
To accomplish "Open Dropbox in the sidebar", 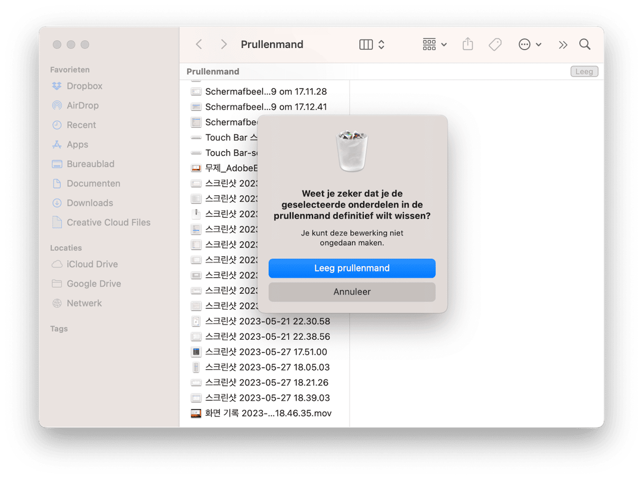I will pos(85,86).
